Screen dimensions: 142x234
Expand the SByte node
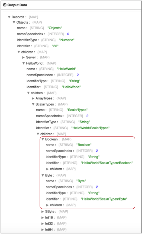pos(42,212)
